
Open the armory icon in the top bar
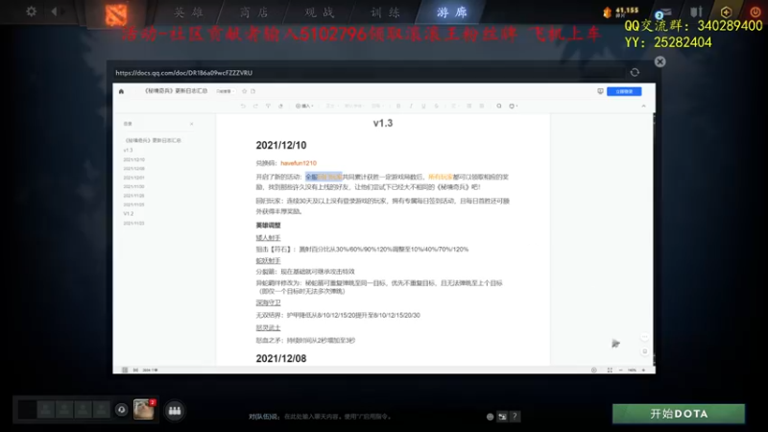696,12
